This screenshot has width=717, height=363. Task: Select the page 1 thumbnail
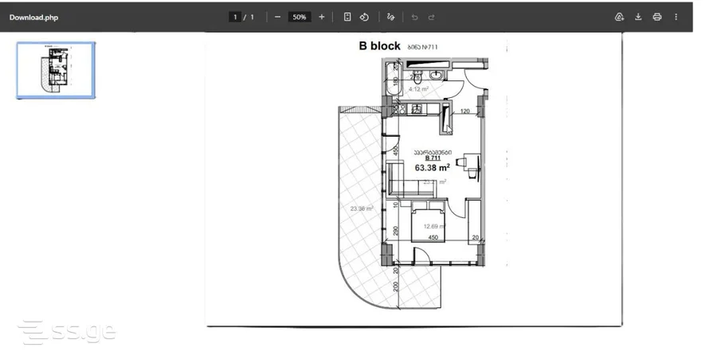[x=56, y=70]
